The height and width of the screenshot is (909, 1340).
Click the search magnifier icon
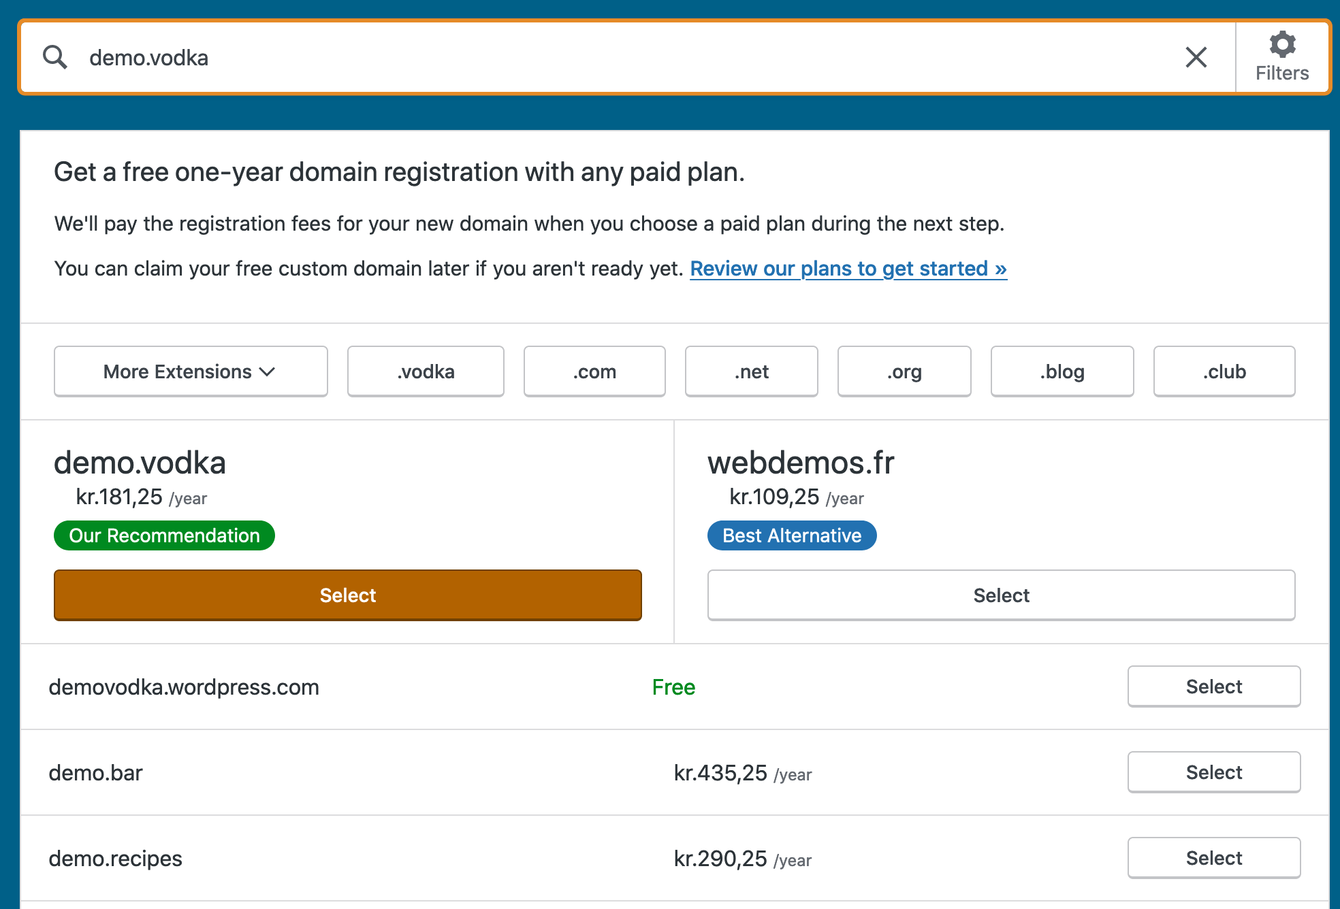[x=55, y=57]
